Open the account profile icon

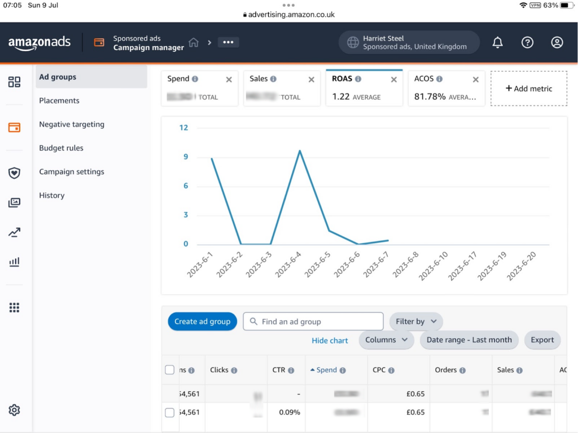pyautogui.click(x=557, y=42)
